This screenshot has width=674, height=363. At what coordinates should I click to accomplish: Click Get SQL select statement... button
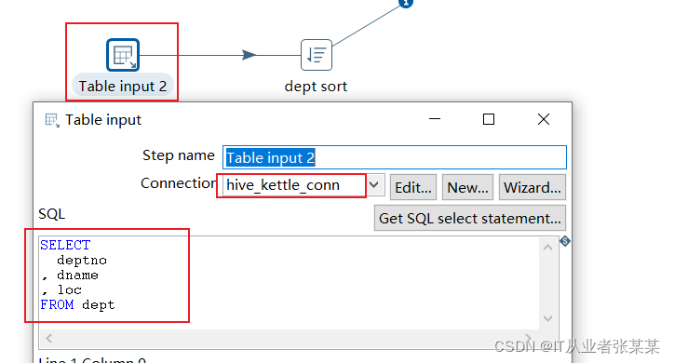[470, 218]
